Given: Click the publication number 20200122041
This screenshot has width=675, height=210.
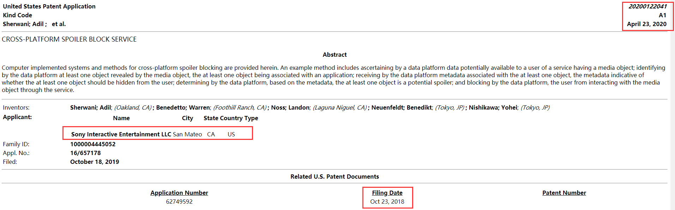Looking at the screenshot, I should tap(647, 6).
